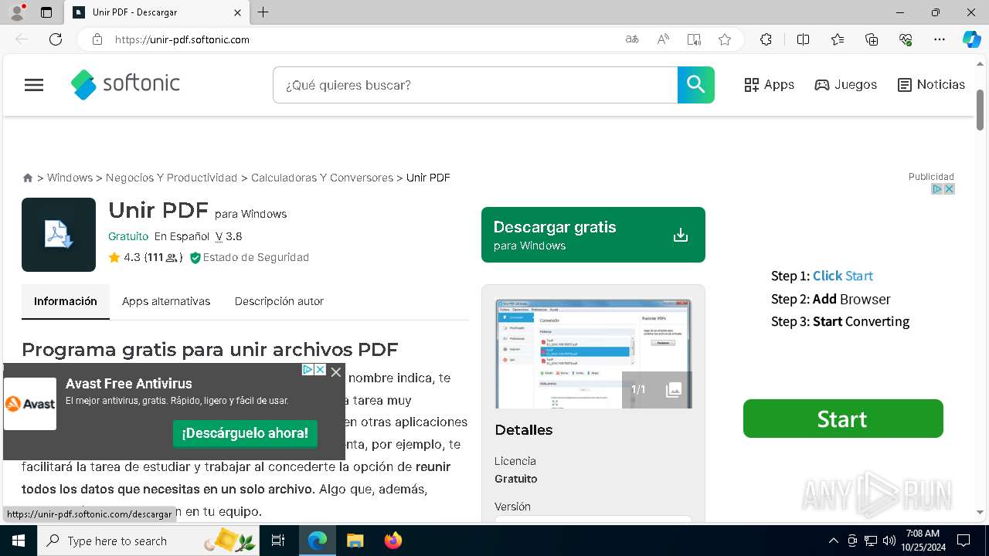Open Edge profile icon
Screen dimensions: 989x556
pos(18,12)
